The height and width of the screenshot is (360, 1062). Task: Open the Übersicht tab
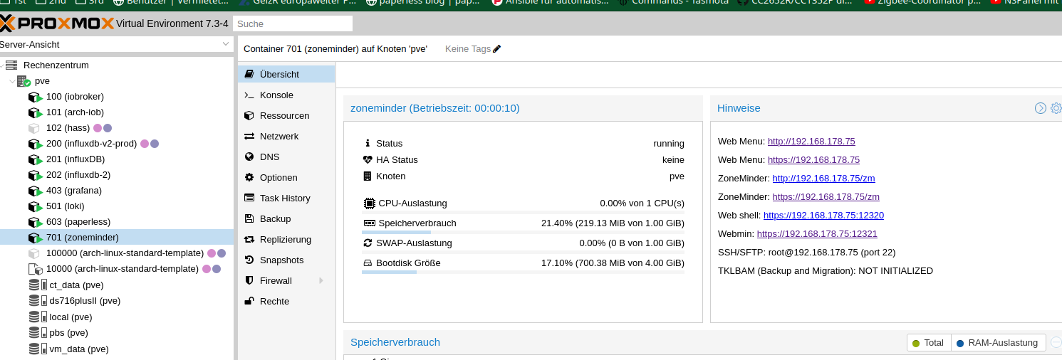pyautogui.click(x=286, y=74)
